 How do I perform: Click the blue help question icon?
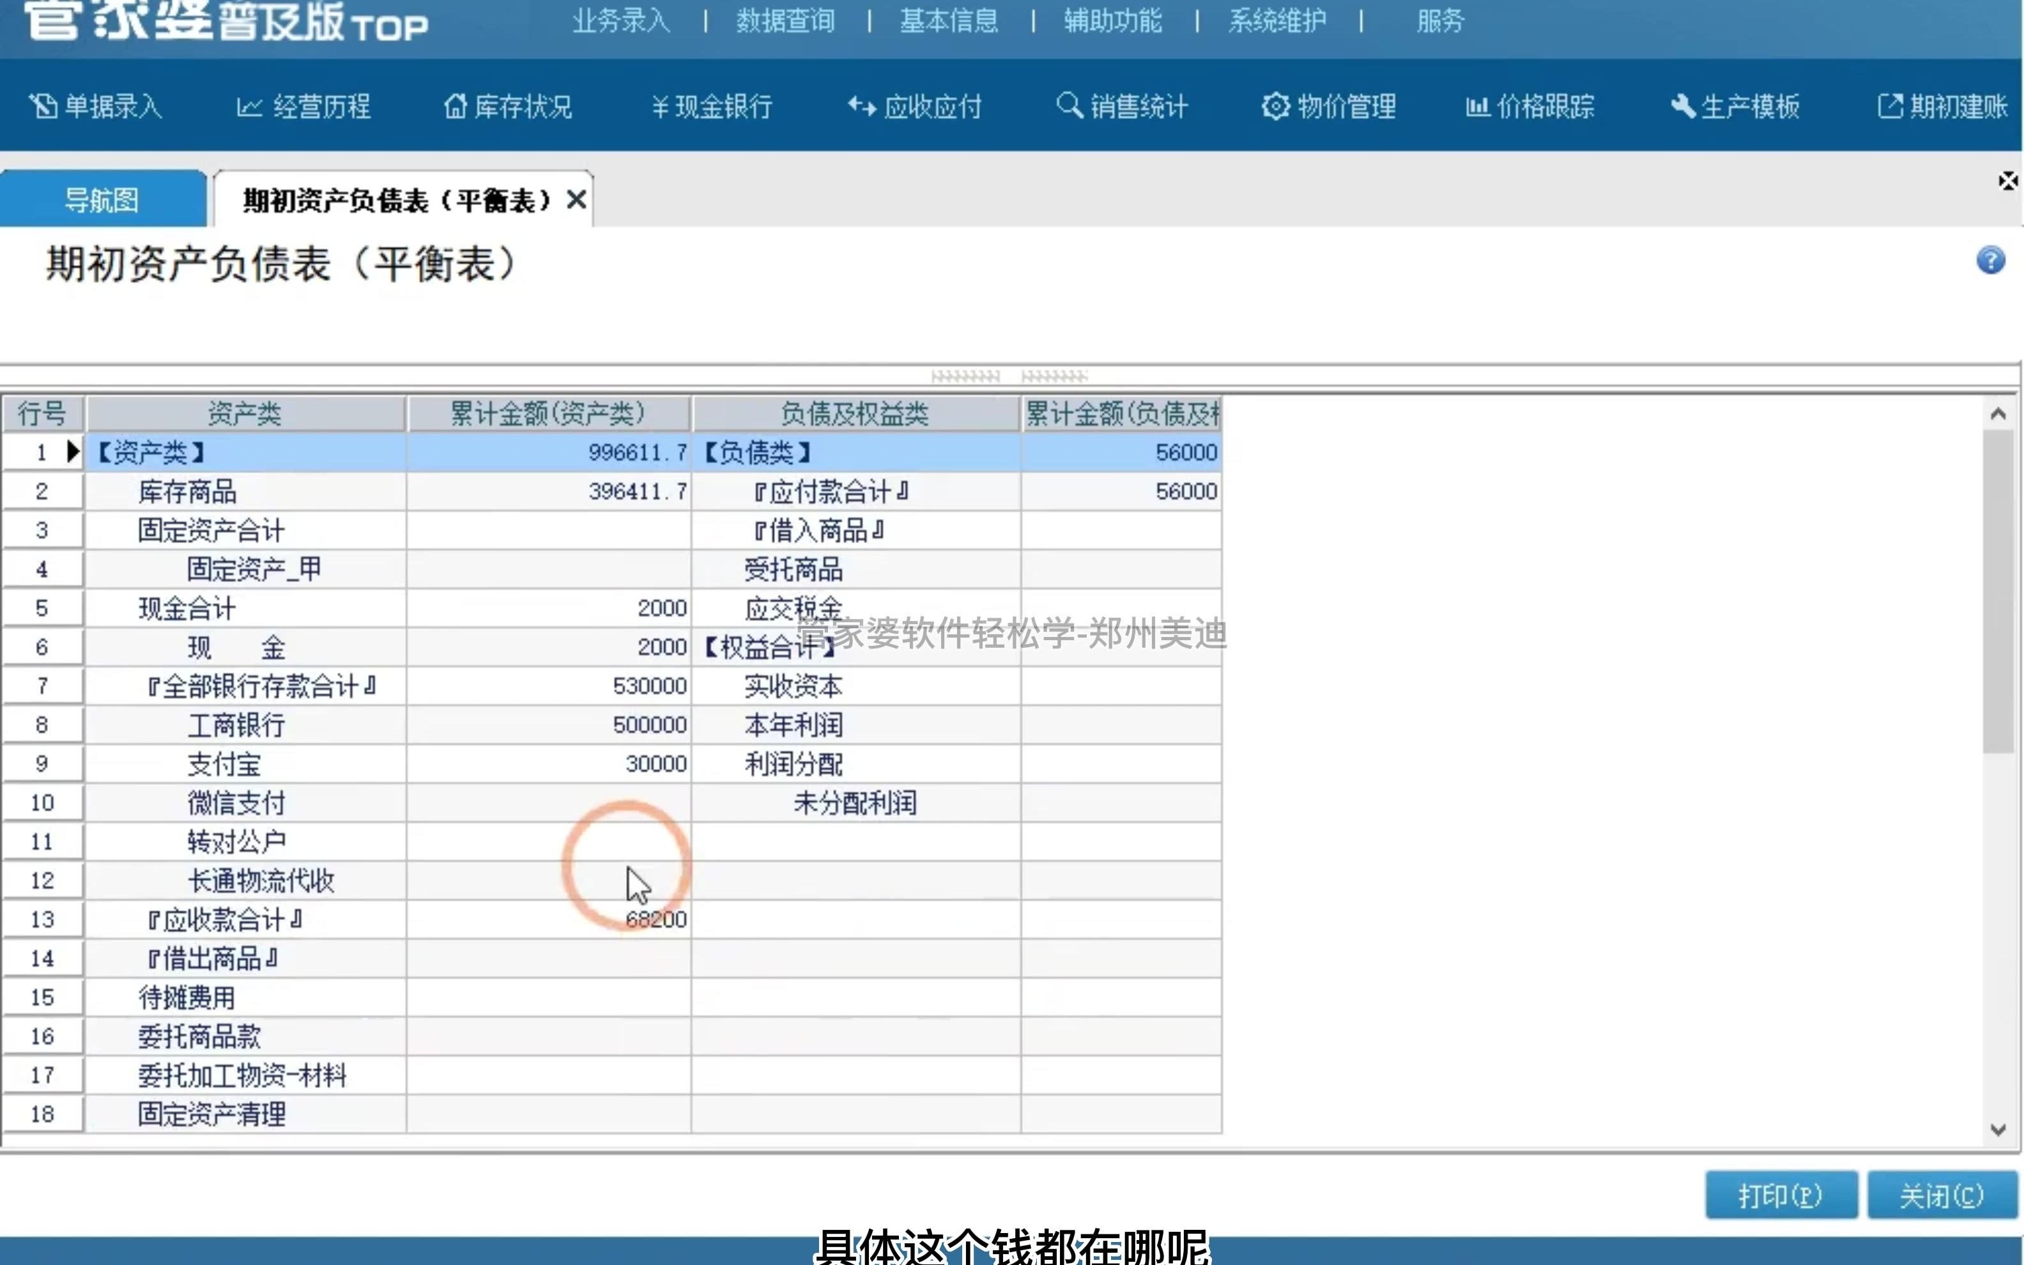click(1991, 260)
